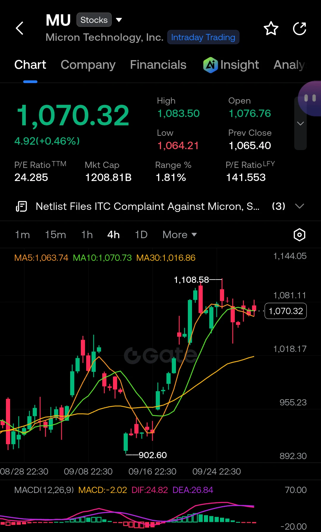Tap the news count (3)
321x532 pixels.
[x=278, y=206]
